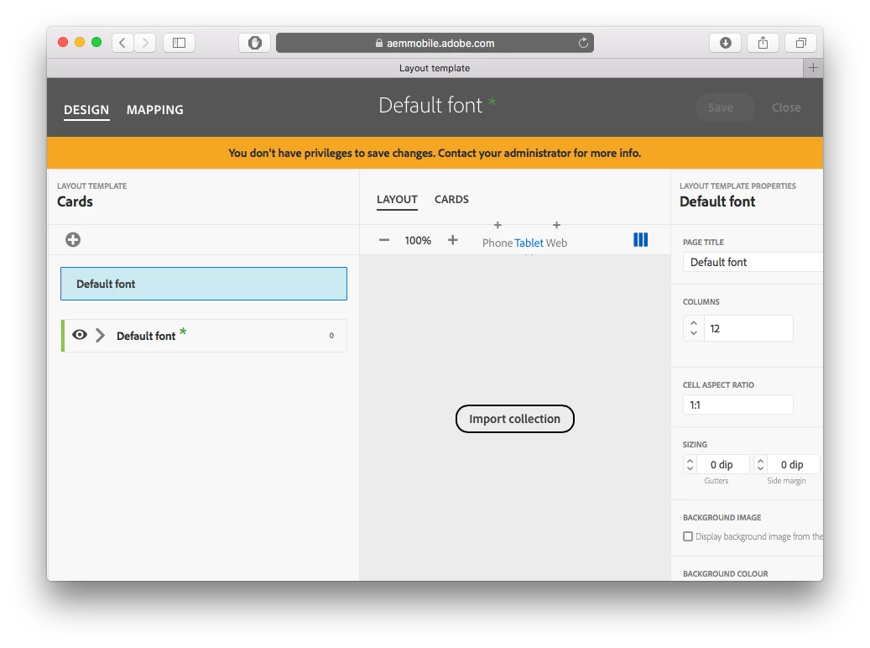This screenshot has height=648, width=870.
Task: Click the Safari share icon
Action: [x=763, y=43]
